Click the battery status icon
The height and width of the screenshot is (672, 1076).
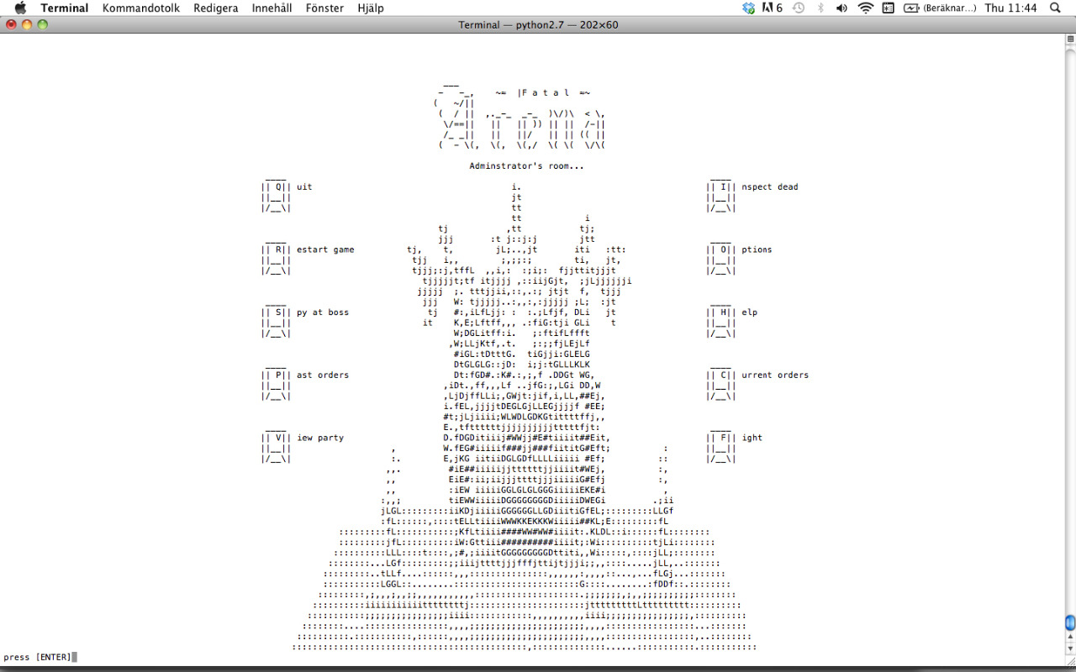[x=911, y=8]
